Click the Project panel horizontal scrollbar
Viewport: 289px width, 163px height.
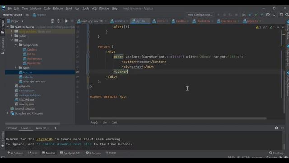coord(33,123)
